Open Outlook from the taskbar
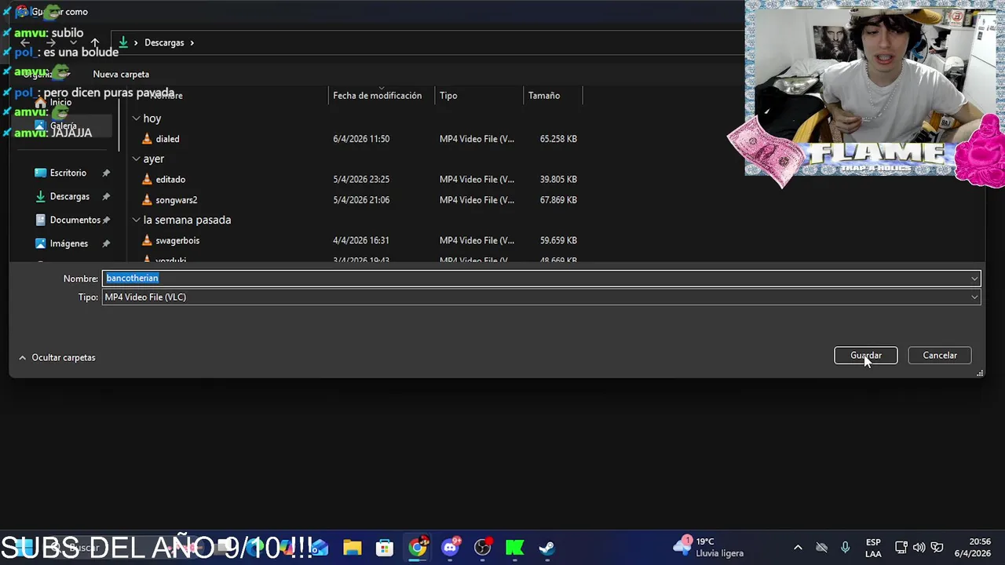The width and height of the screenshot is (1005, 565). 320,548
